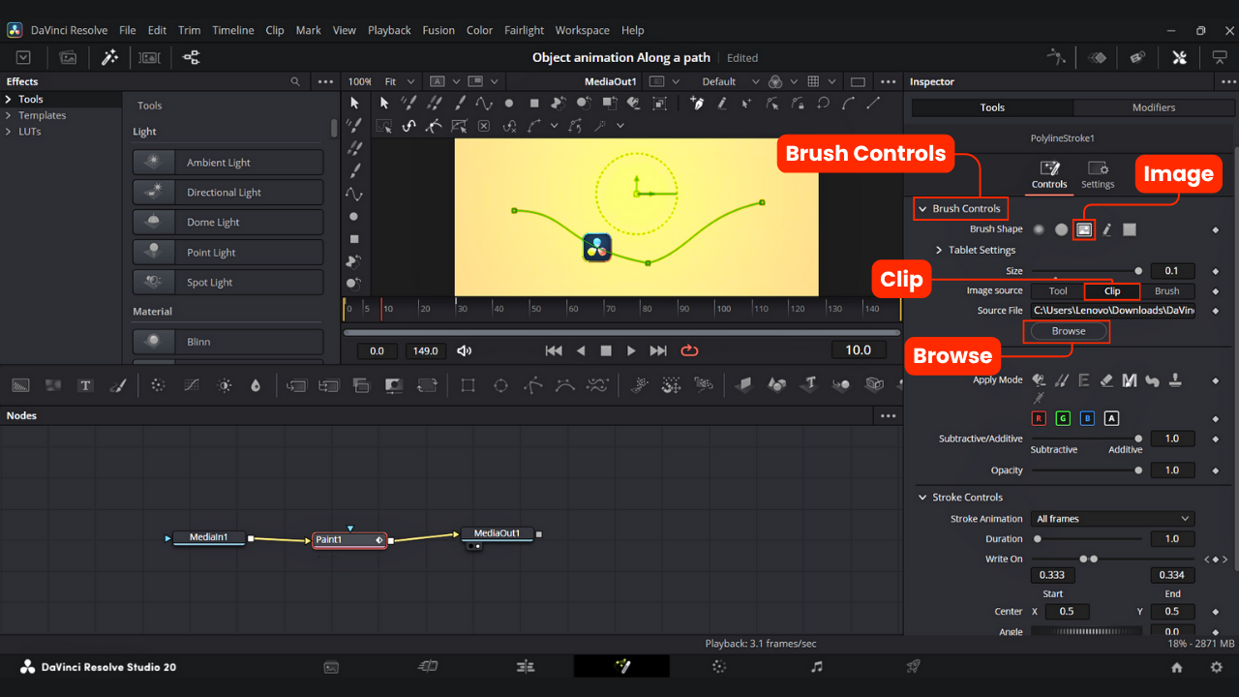The height and width of the screenshot is (697, 1239).
Task: Open the Workspace menu
Action: (582, 29)
